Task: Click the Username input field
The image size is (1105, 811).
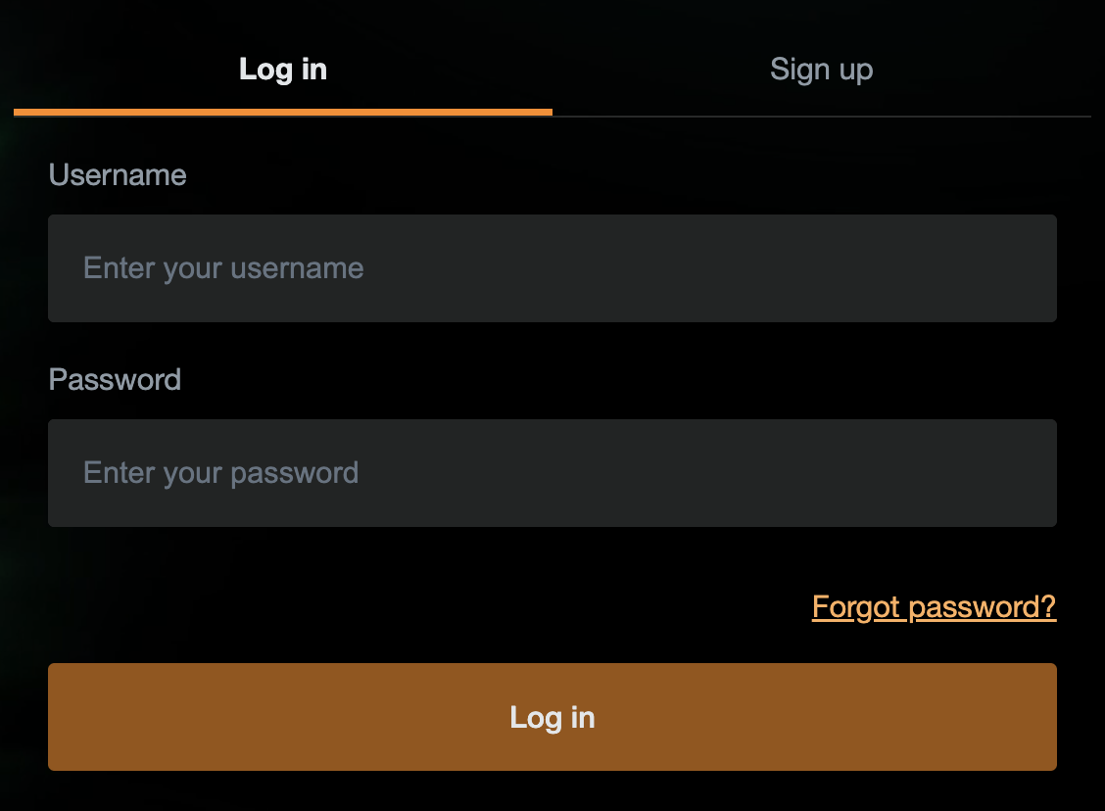Action: (x=552, y=268)
